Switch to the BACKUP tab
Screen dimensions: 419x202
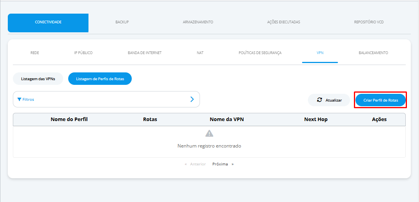tap(122, 22)
